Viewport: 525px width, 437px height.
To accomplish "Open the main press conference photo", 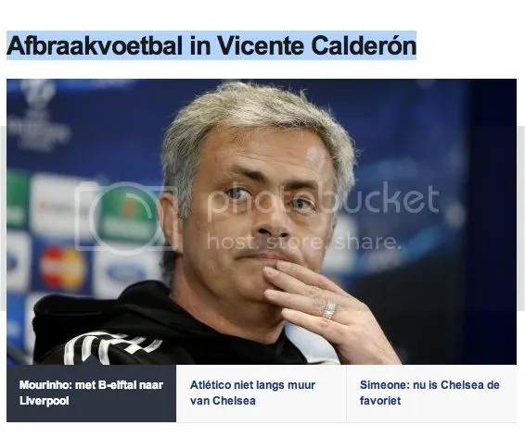I will coord(262,222).
